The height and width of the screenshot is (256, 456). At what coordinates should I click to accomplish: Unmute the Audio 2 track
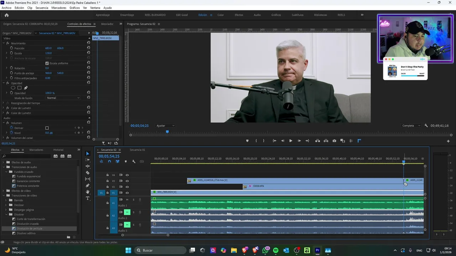pyautogui.click(x=127, y=212)
